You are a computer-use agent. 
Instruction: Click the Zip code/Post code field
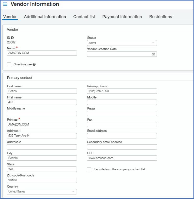[x=42, y=180]
